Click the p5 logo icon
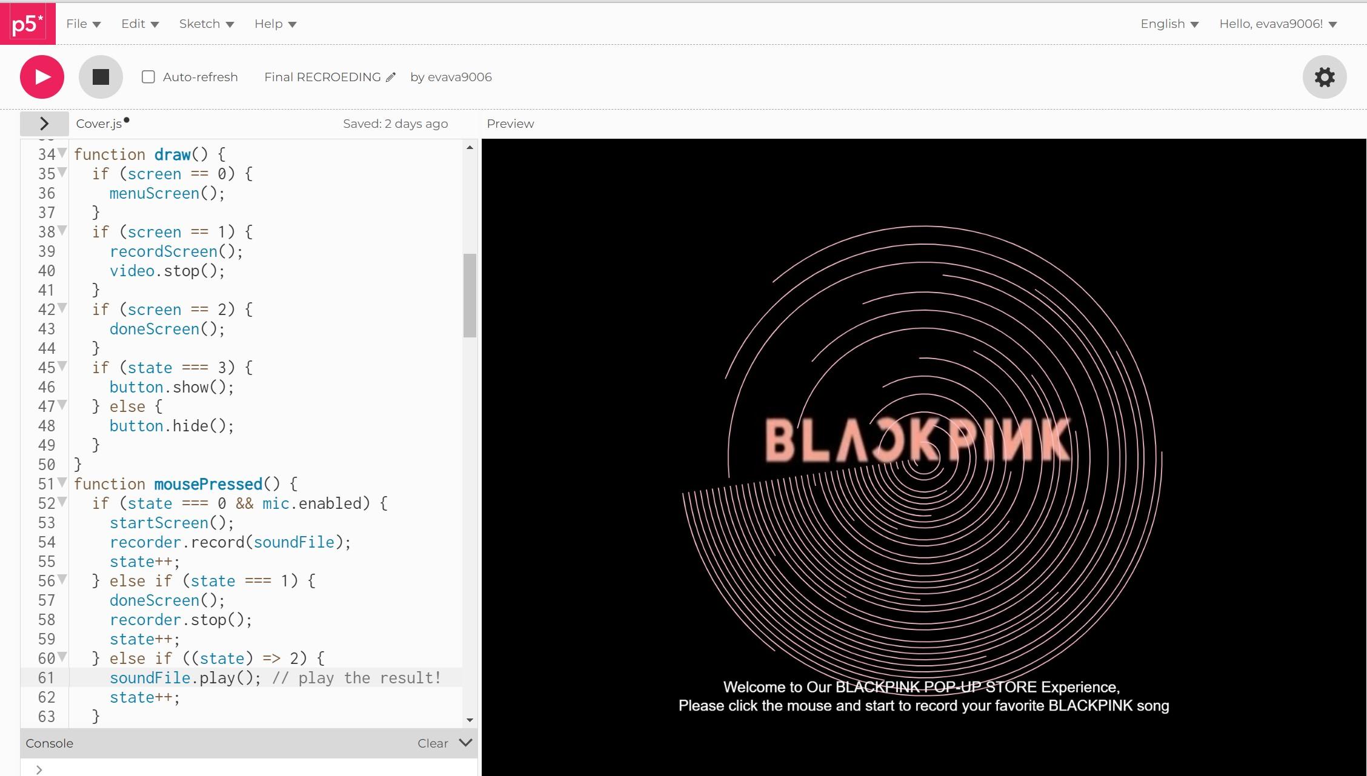Image resolution: width=1367 pixels, height=776 pixels. point(28,24)
